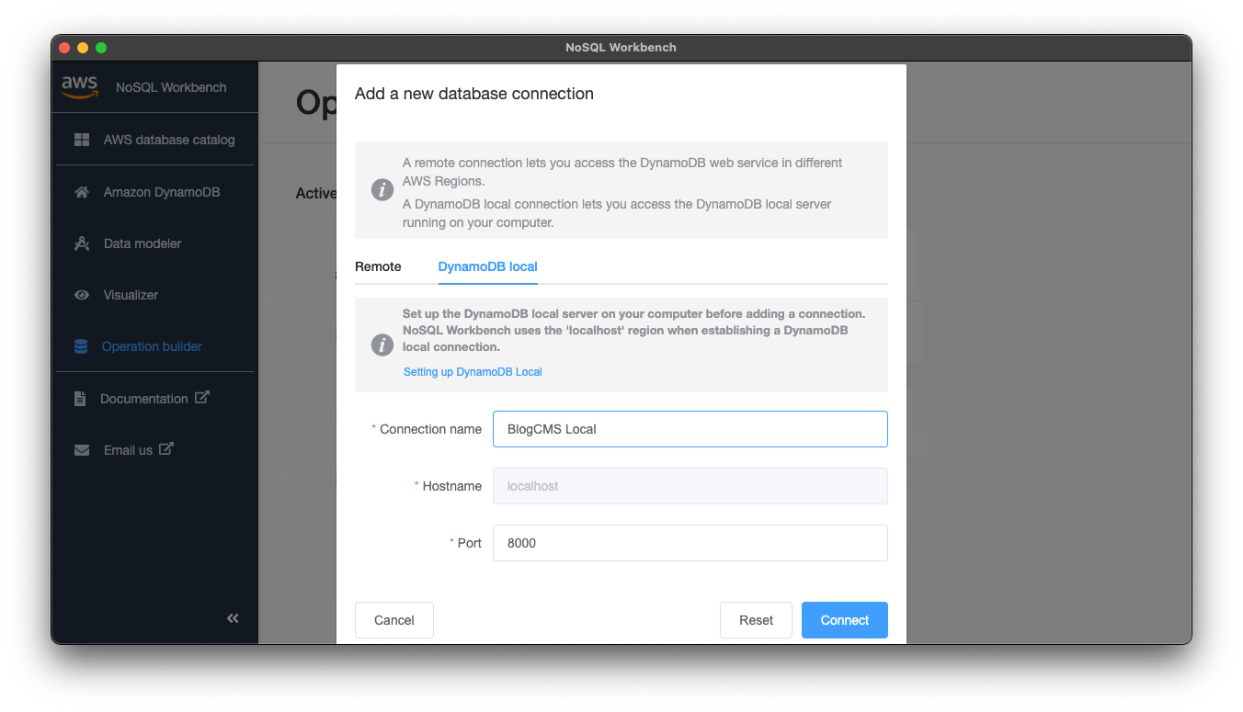
Task: Click external link icon beside Documentation
Action: (202, 398)
